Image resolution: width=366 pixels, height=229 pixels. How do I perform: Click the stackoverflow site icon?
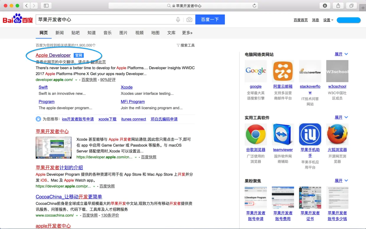(x=310, y=71)
